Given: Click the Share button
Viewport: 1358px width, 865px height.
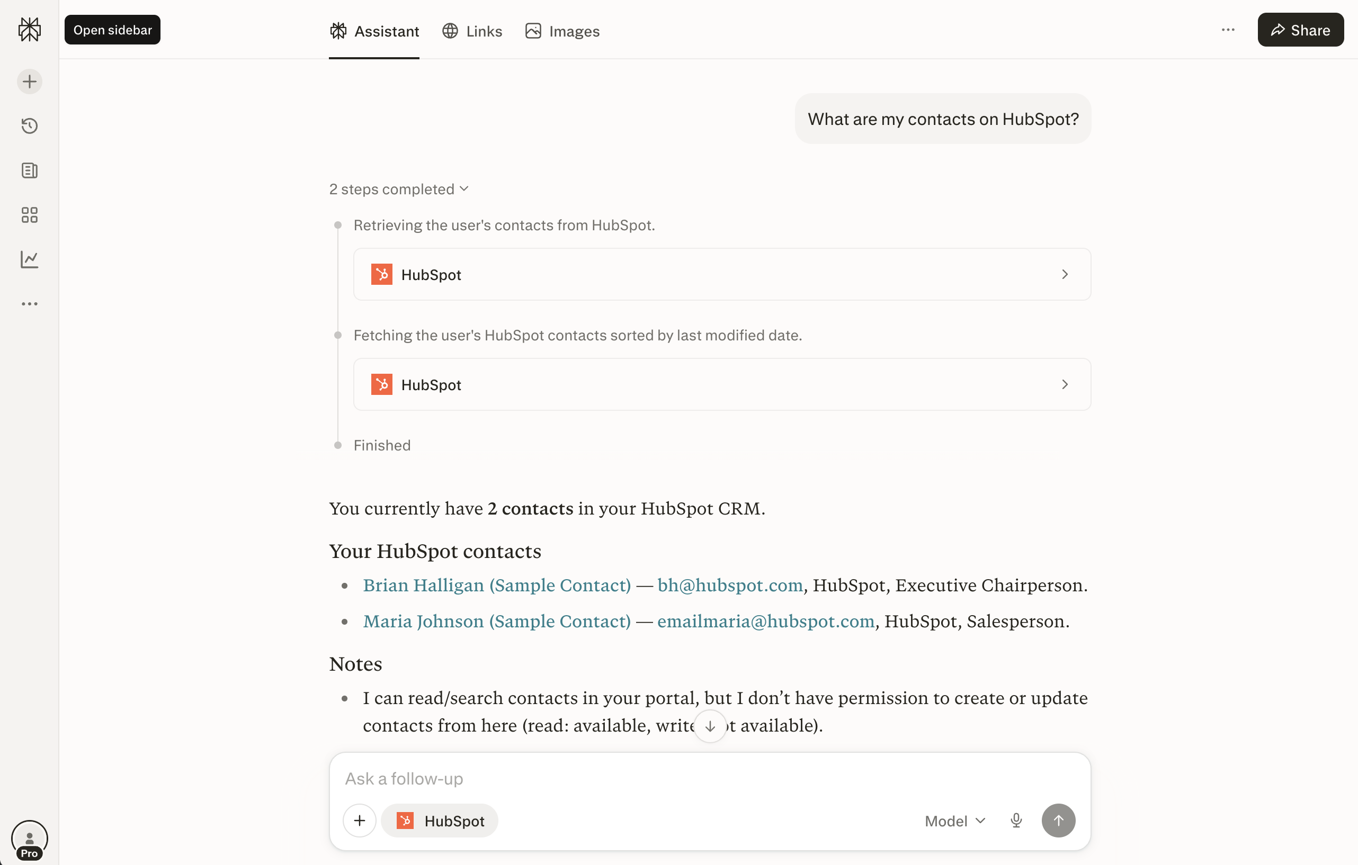Looking at the screenshot, I should (x=1300, y=30).
